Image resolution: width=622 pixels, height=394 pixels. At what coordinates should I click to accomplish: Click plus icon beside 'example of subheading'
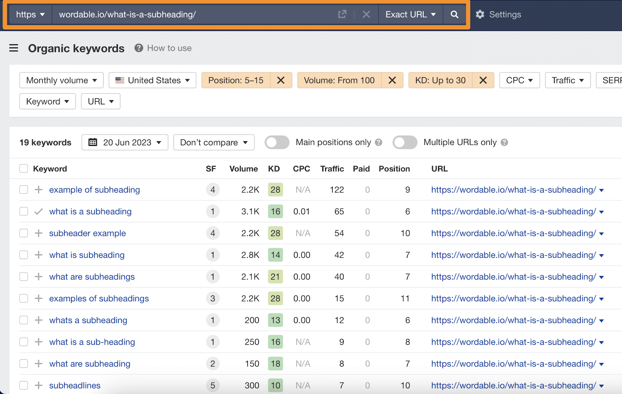[x=38, y=190]
